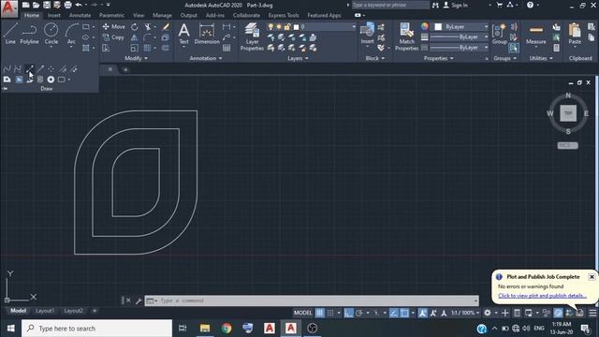Image resolution: width=599 pixels, height=337 pixels.
Task: Select the Text tool
Action: 183,35
